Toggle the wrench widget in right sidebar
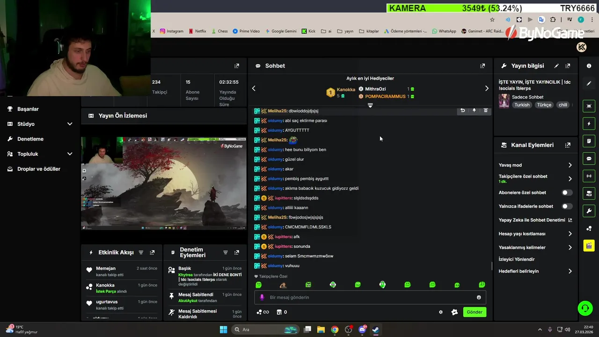Viewport: 599px width, 337px height. coord(589,211)
